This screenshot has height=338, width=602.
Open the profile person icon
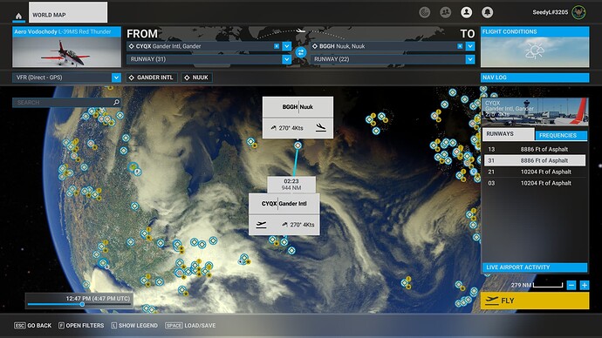point(466,12)
